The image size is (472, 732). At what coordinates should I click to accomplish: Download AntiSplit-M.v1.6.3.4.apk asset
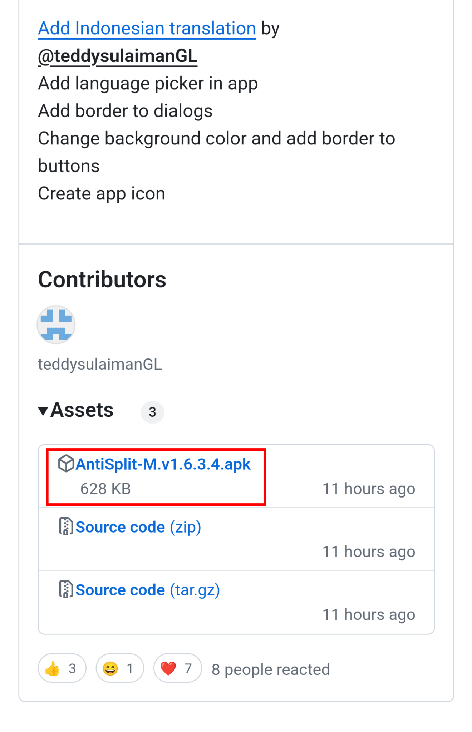coord(164,464)
